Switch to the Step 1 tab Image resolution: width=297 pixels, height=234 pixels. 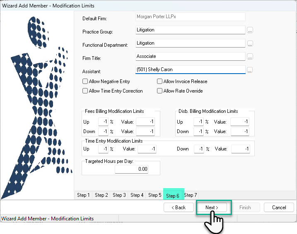pyautogui.click(x=83, y=195)
